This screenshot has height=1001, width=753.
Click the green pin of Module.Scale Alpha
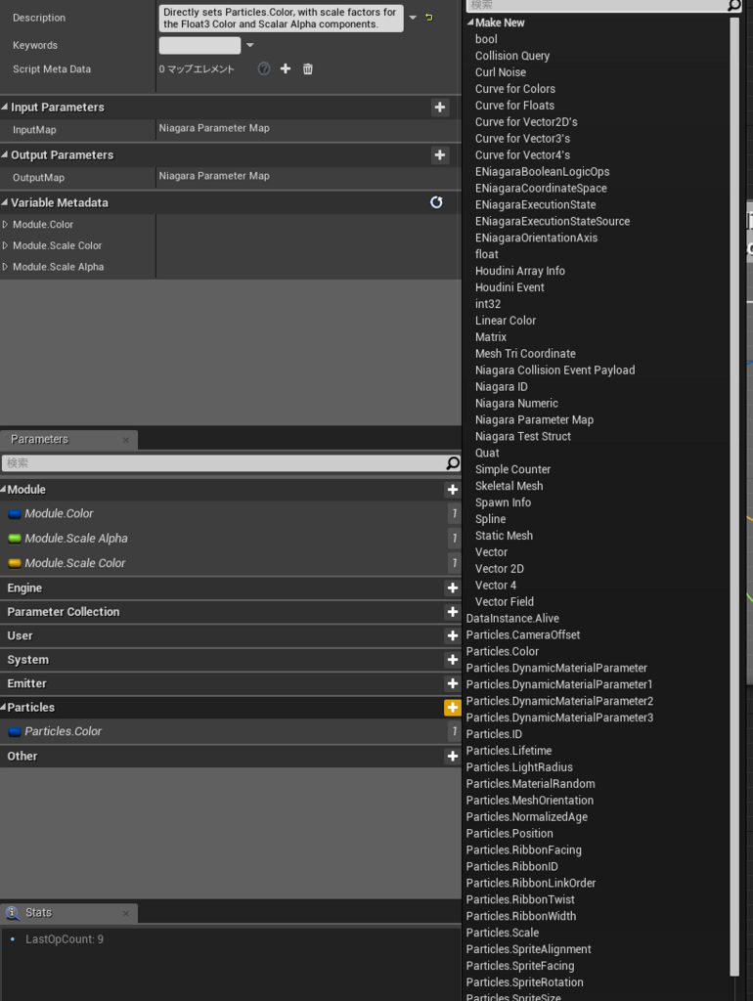pos(15,539)
